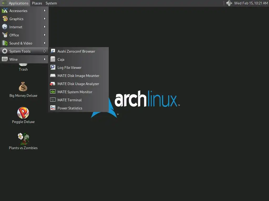
Task: Open Power Statistics entry
Action: click(x=79, y=108)
